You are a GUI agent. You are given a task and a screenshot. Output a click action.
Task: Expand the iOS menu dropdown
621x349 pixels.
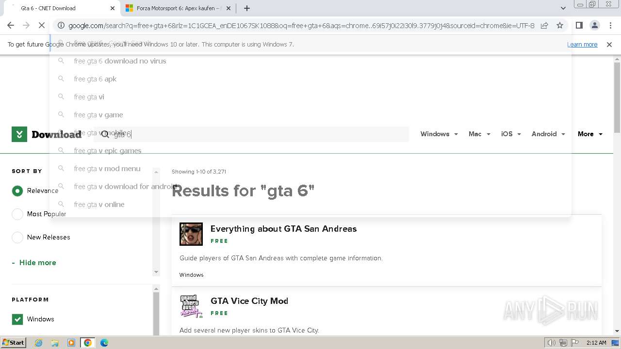tap(511, 134)
